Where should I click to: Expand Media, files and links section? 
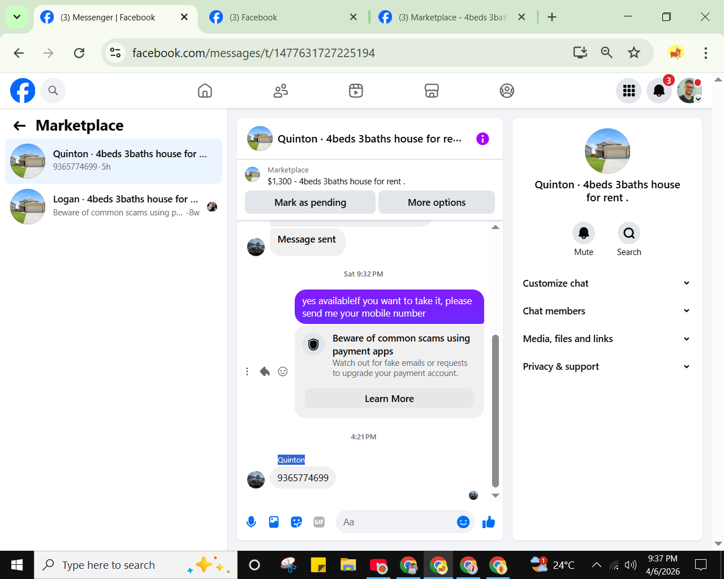tap(607, 339)
